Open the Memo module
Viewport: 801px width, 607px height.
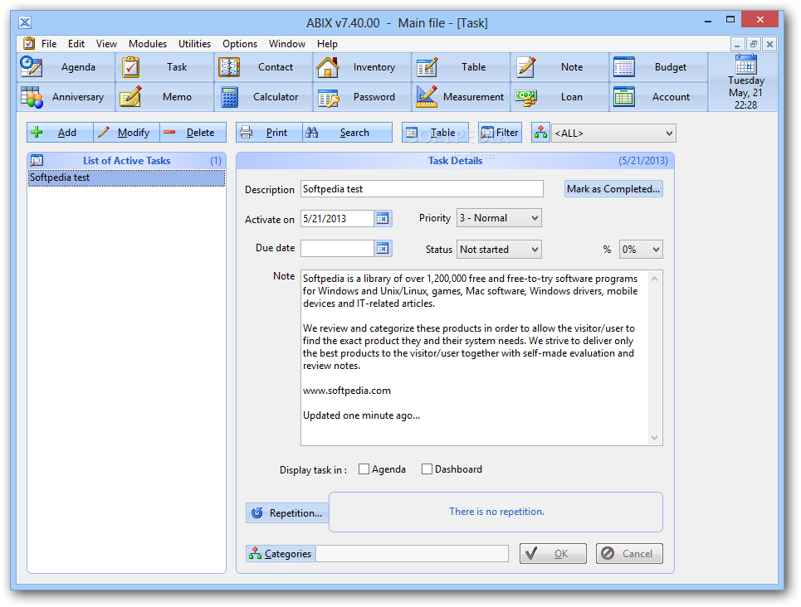[164, 96]
